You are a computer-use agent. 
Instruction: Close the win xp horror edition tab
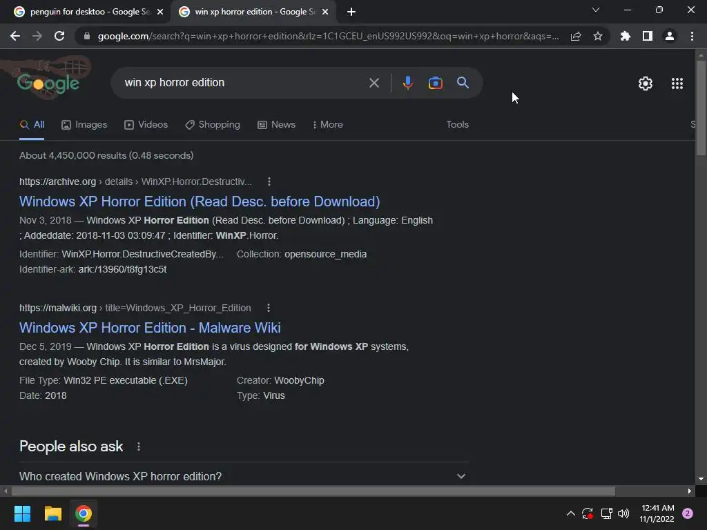tap(325, 12)
